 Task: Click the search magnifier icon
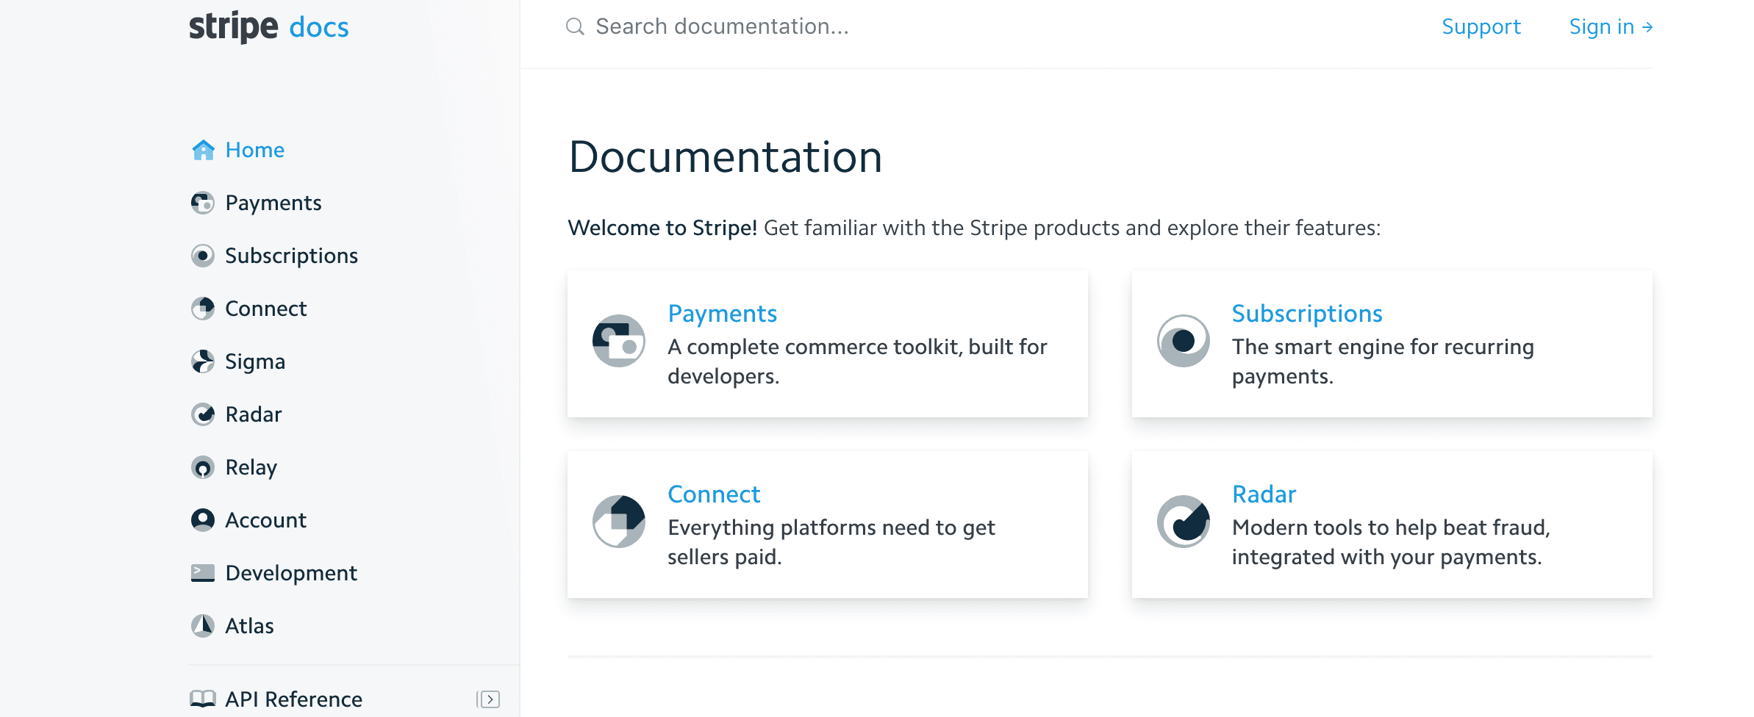click(x=575, y=27)
